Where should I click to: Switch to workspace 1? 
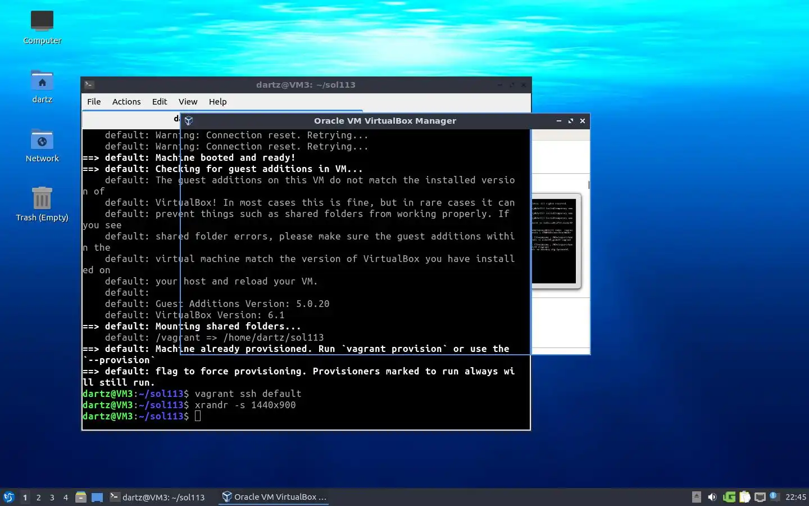tap(25, 498)
